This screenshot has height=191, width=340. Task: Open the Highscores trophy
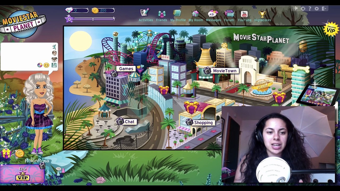262,15
